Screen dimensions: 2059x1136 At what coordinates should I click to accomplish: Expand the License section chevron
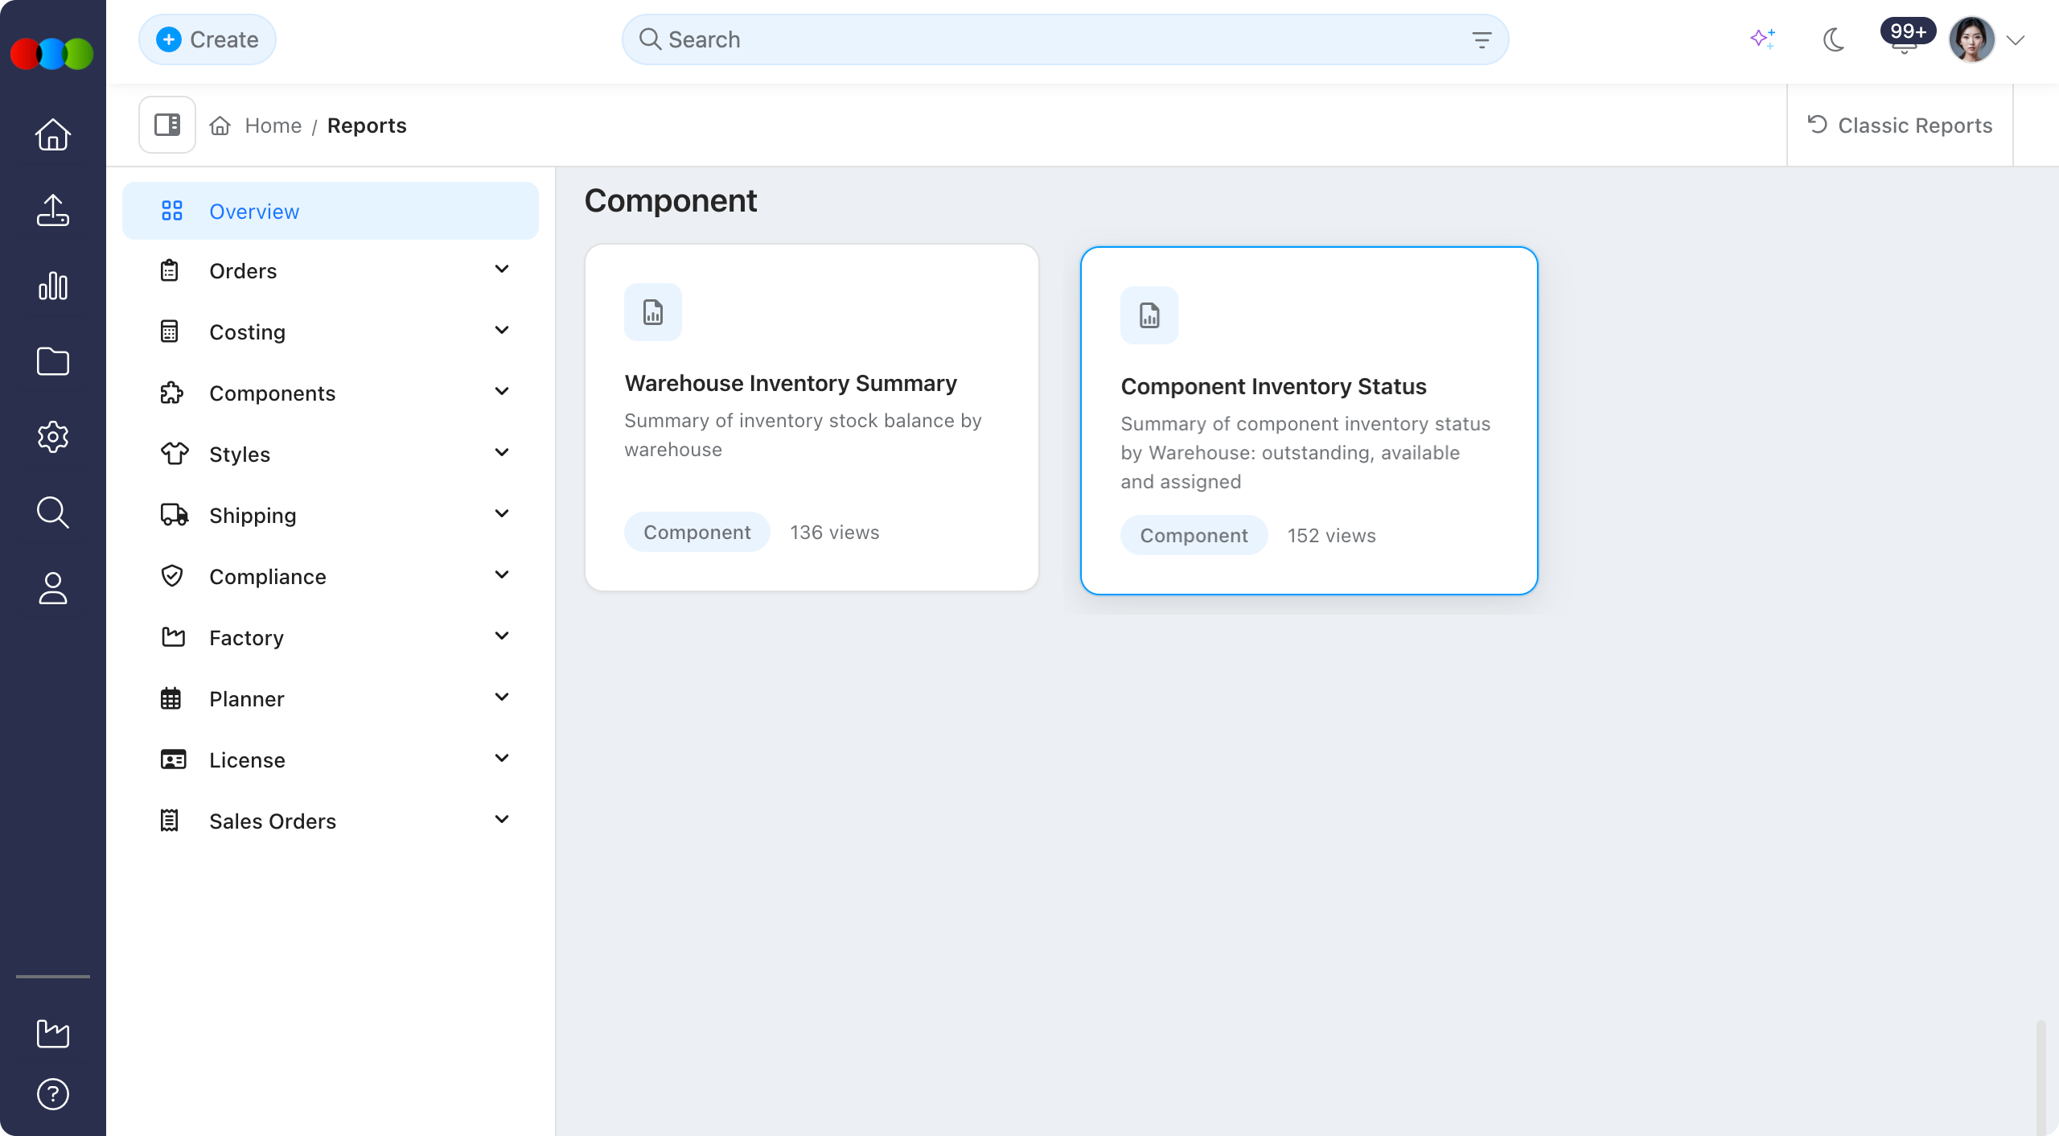pyautogui.click(x=502, y=759)
